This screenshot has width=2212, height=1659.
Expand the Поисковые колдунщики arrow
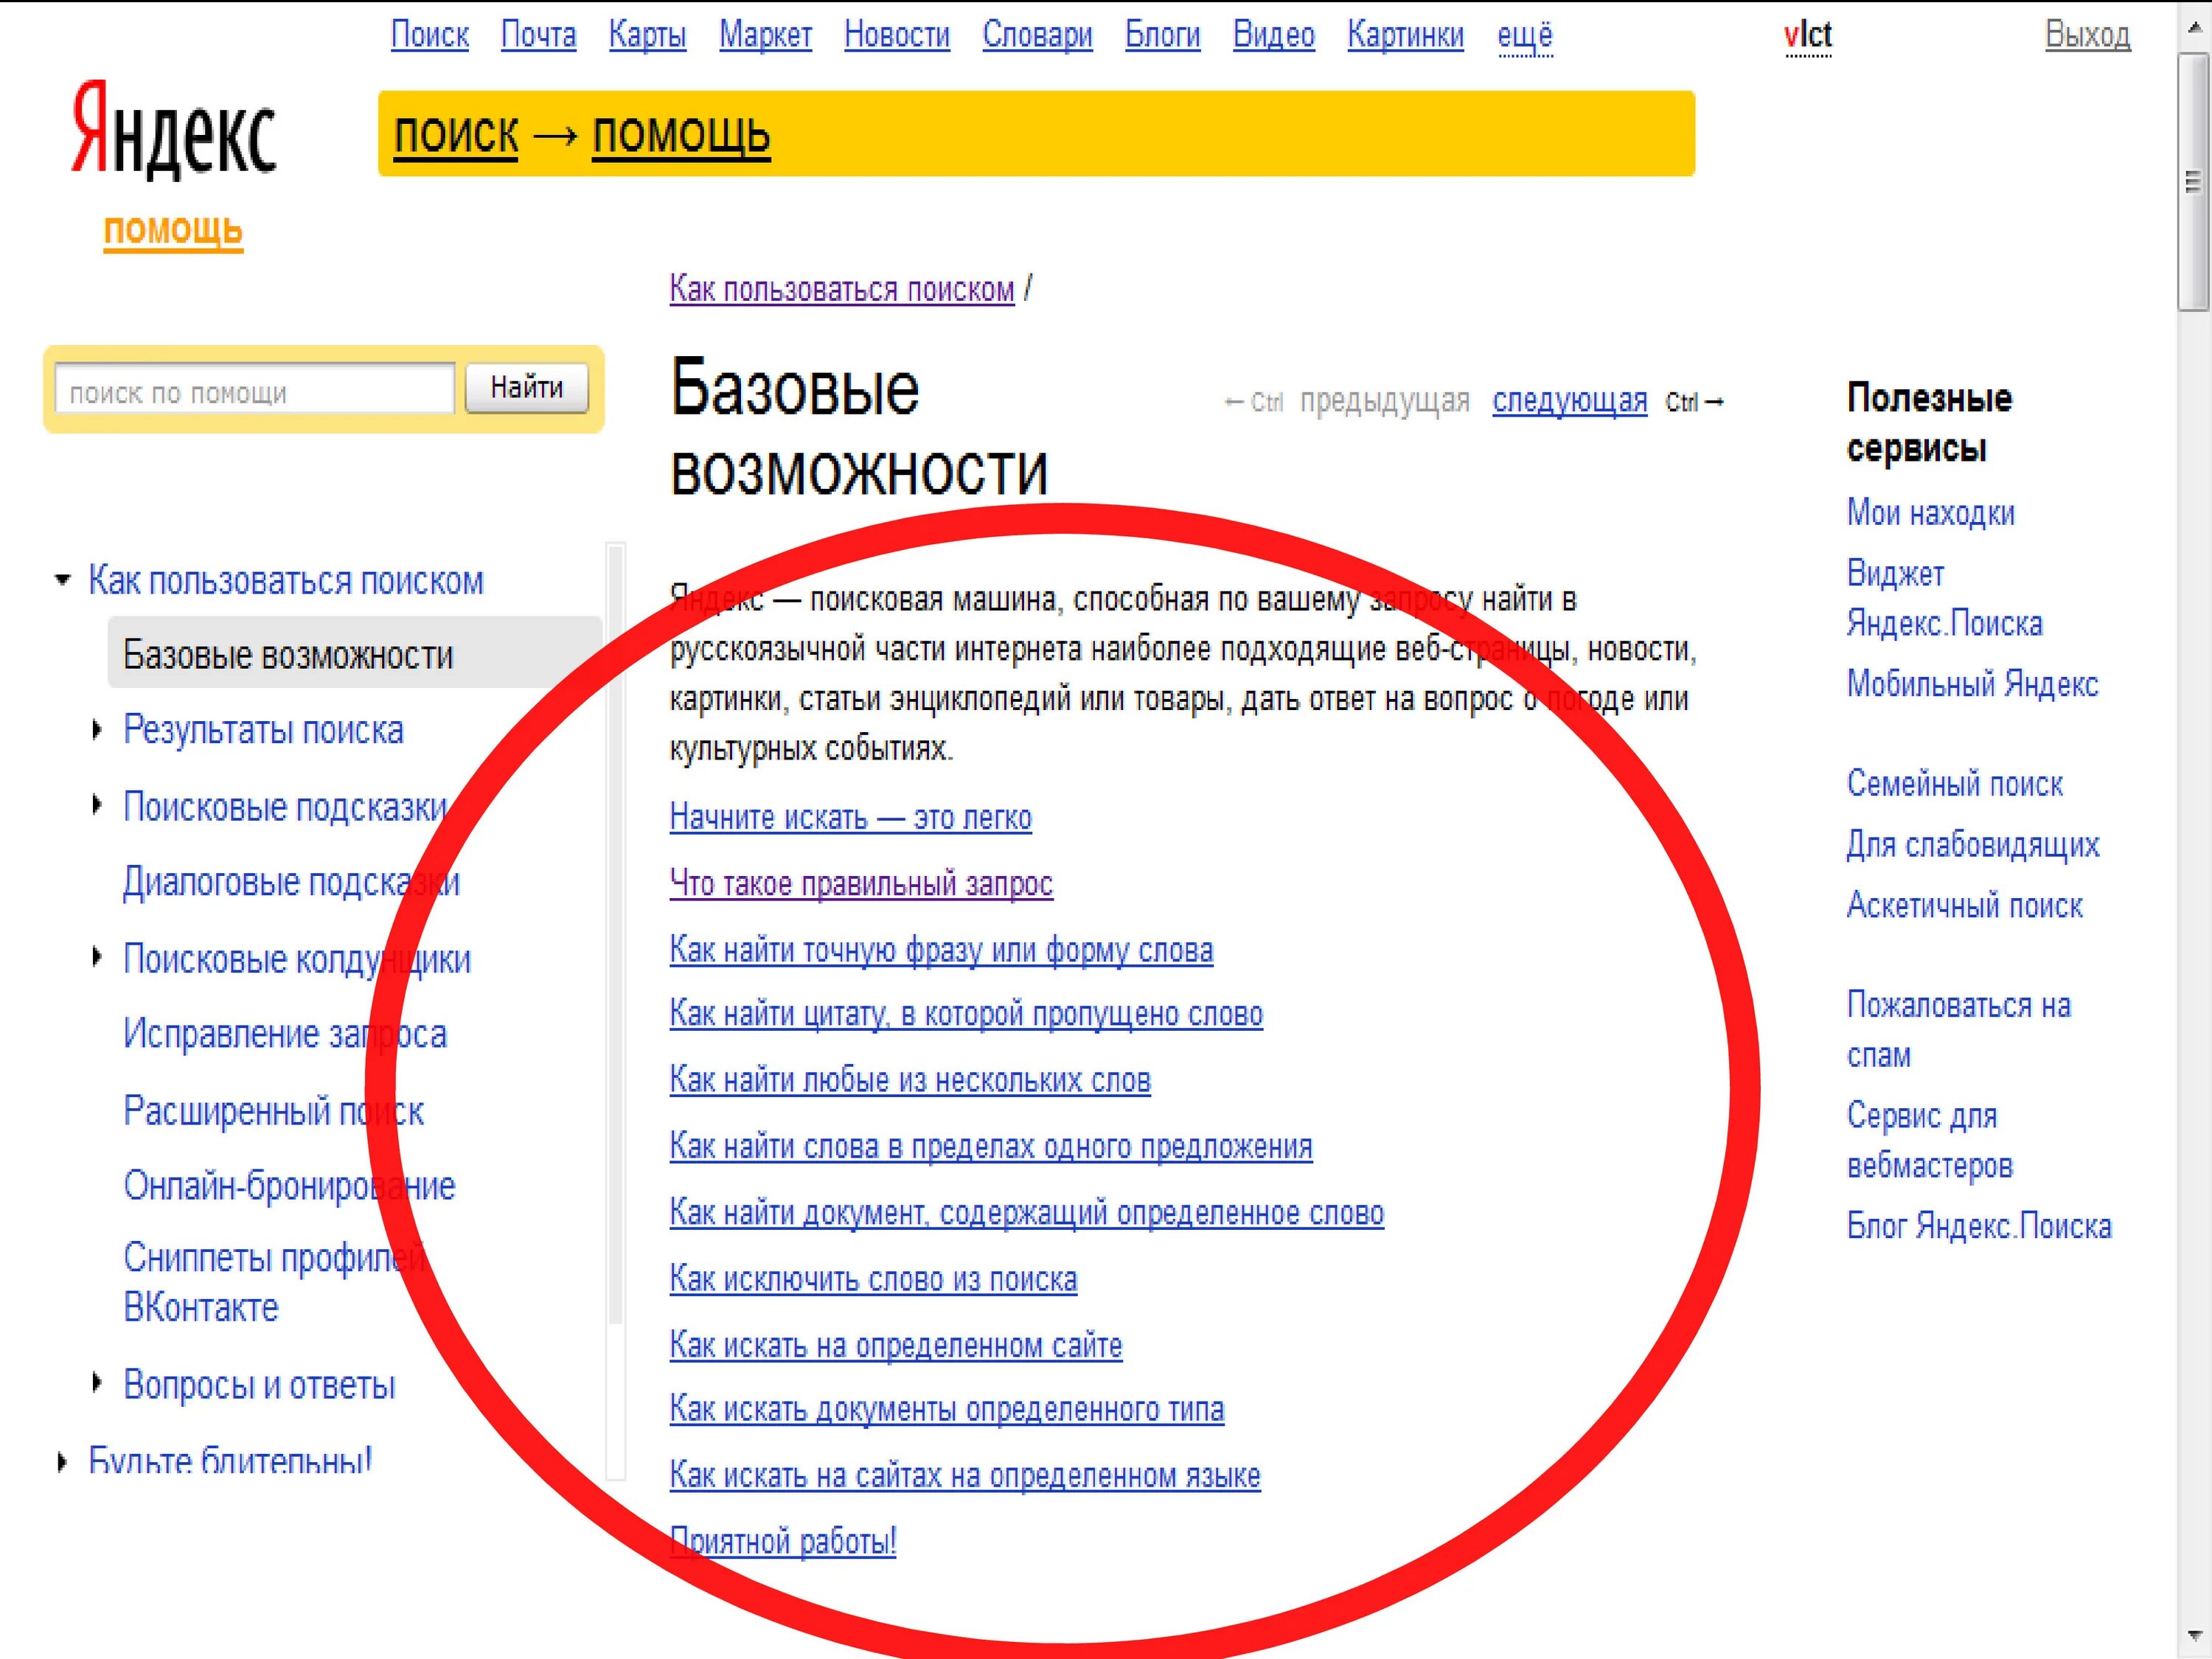(96, 957)
